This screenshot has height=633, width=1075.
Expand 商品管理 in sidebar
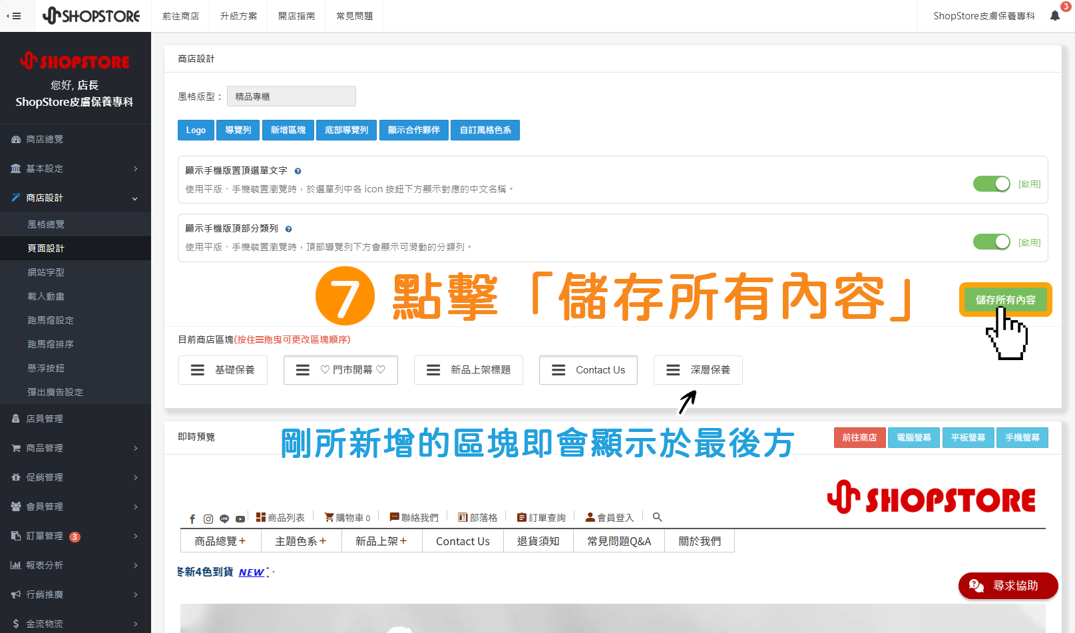(x=75, y=449)
